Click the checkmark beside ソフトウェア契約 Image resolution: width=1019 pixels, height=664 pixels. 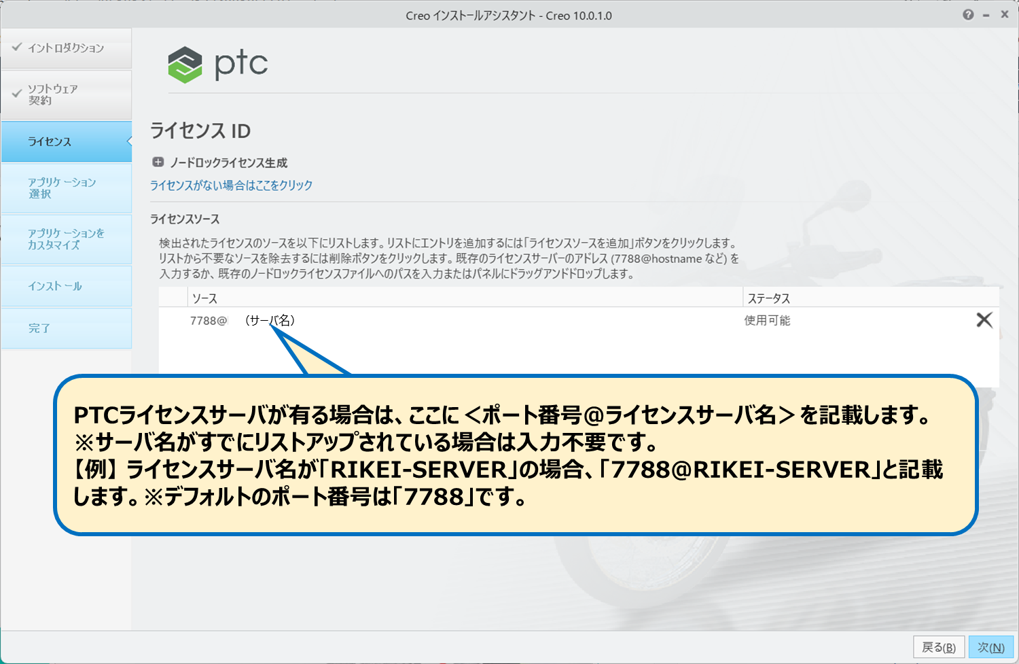click(17, 94)
